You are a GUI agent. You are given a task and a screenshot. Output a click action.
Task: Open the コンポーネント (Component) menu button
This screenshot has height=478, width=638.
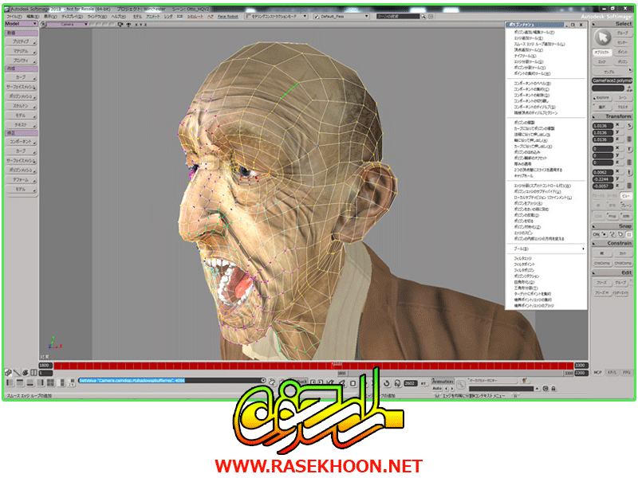(x=22, y=142)
